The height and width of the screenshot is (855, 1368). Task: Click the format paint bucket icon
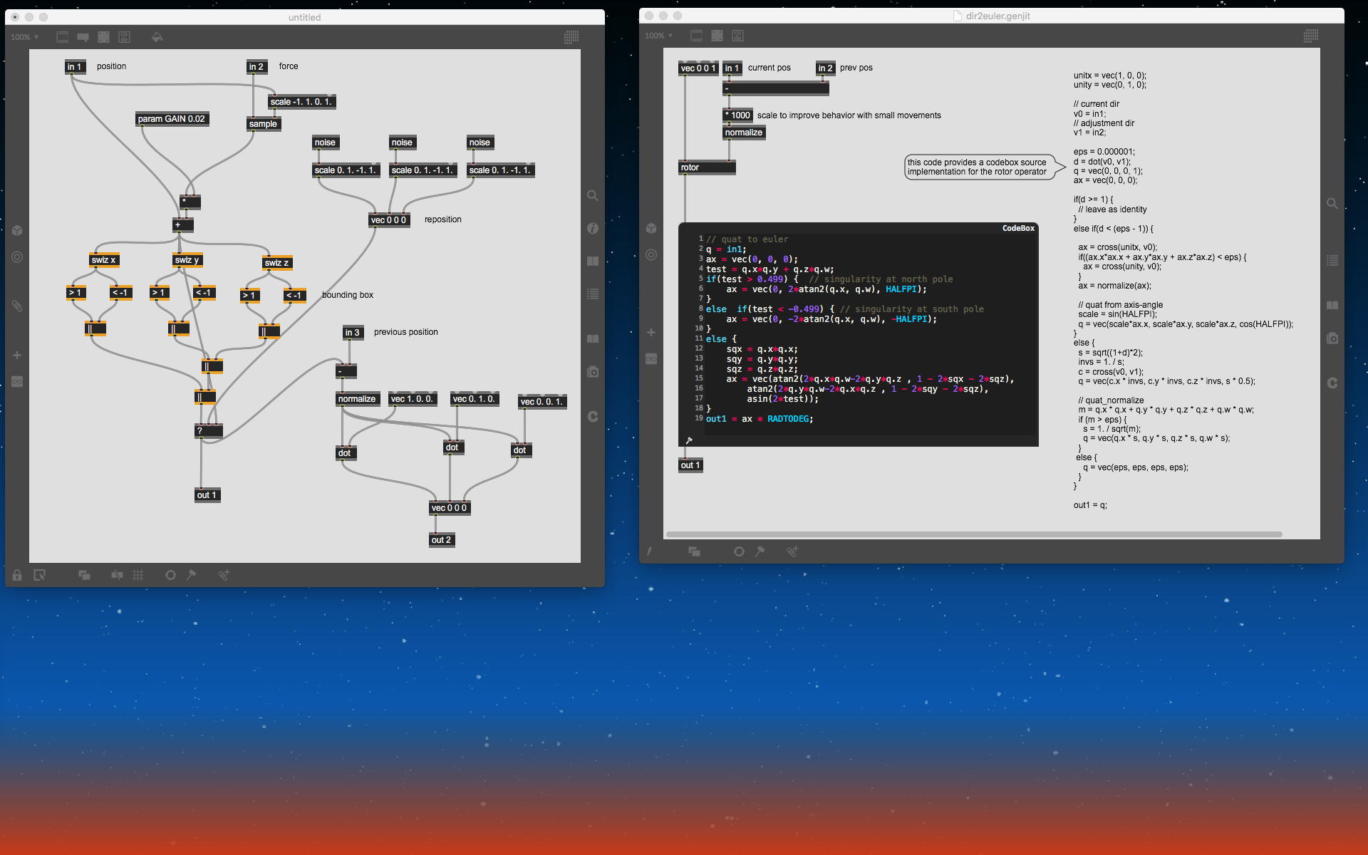point(157,37)
